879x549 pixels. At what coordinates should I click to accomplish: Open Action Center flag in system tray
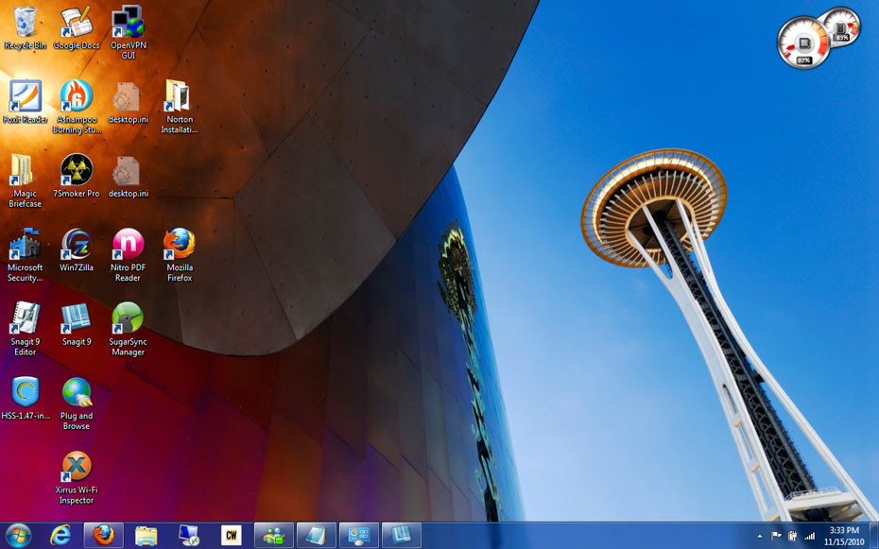776,535
